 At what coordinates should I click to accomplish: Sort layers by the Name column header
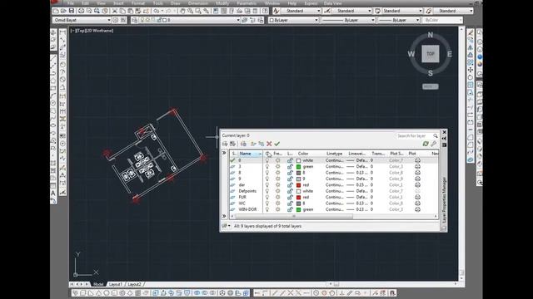(250, 154)
